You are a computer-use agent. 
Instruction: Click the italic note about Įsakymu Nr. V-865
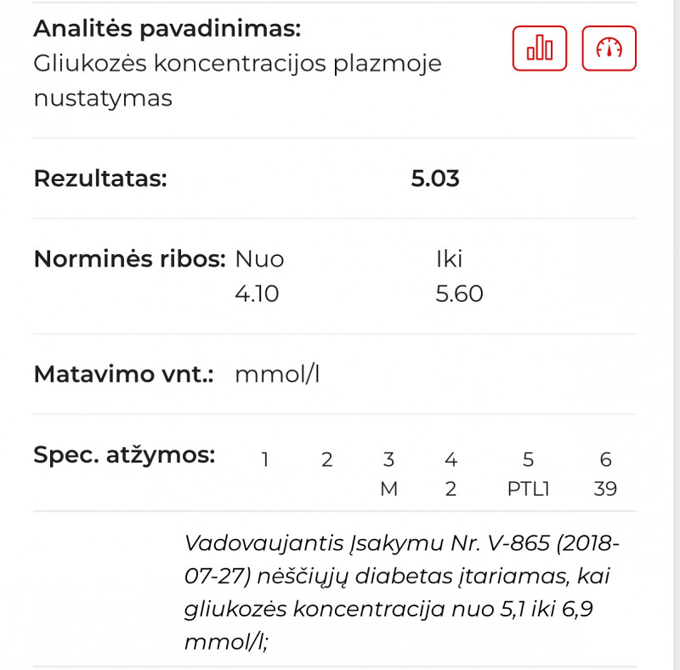[x=401, y=593]
